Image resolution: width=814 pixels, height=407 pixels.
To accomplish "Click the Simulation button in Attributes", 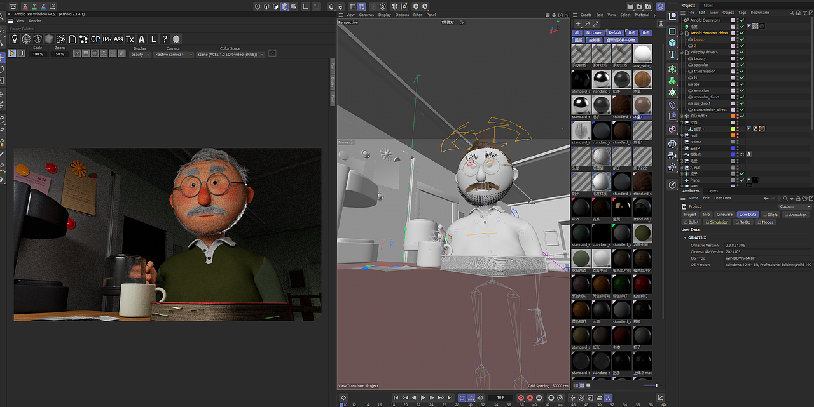I will pos(717,222).
